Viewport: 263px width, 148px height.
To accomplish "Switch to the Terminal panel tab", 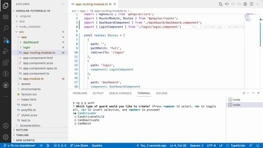I will 144,93.
